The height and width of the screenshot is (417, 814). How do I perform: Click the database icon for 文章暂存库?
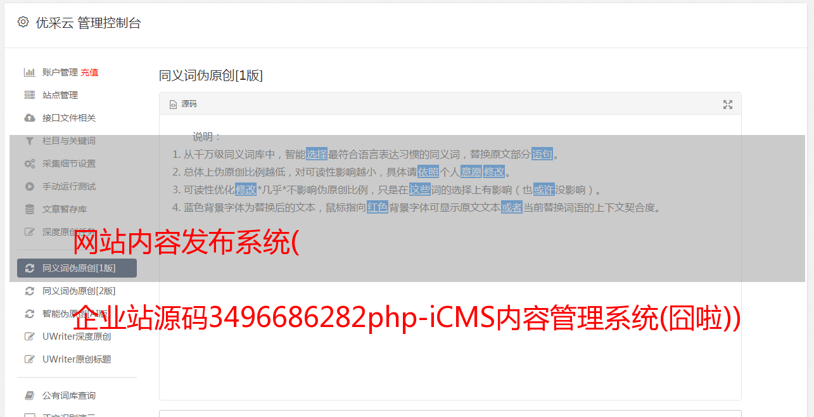tap(29, 209)
